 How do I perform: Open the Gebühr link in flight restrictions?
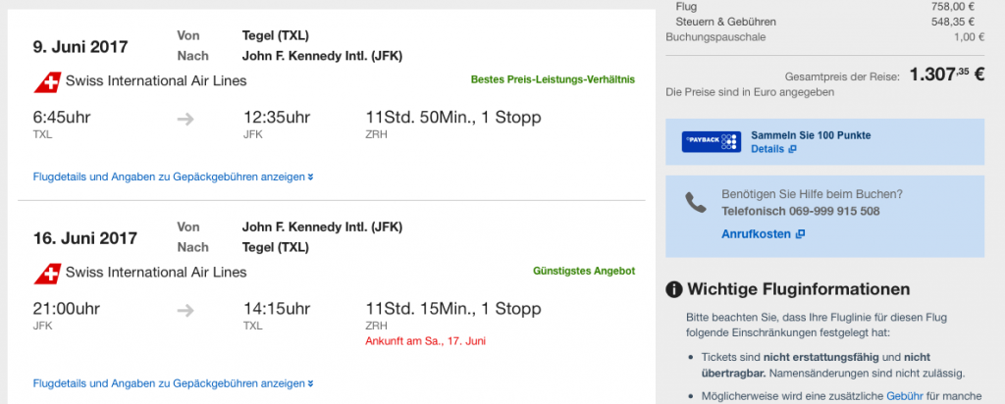click(x=904, y=393)
